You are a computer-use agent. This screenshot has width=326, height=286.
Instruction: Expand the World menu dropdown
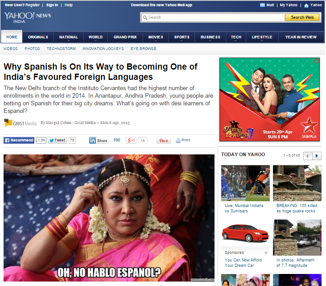click(x=95, y=37)
